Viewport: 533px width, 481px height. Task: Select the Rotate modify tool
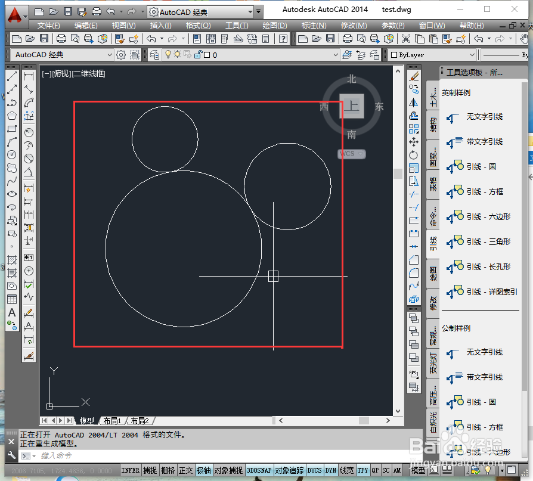click(x=414, y=155)
